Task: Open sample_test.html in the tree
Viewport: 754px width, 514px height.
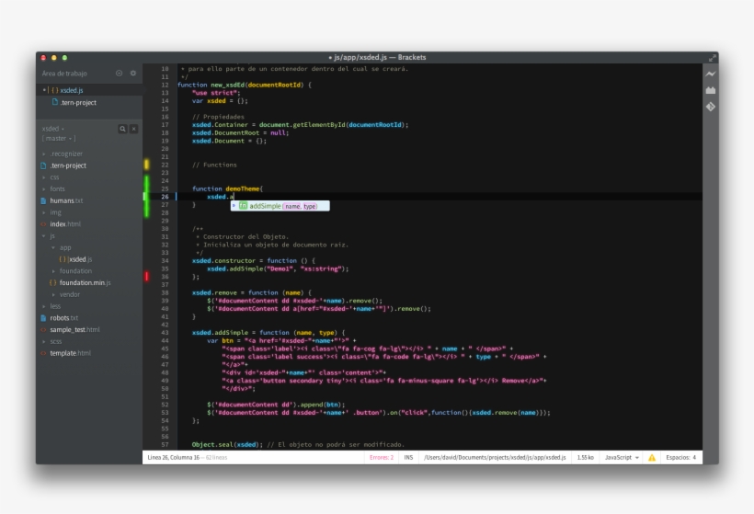Action: click(x=75, y=330)
